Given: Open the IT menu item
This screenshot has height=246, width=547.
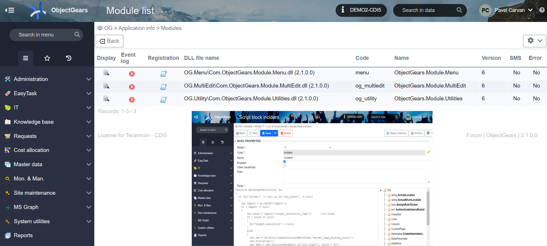Looking at the screenshot, I should (x=16, y=108).
